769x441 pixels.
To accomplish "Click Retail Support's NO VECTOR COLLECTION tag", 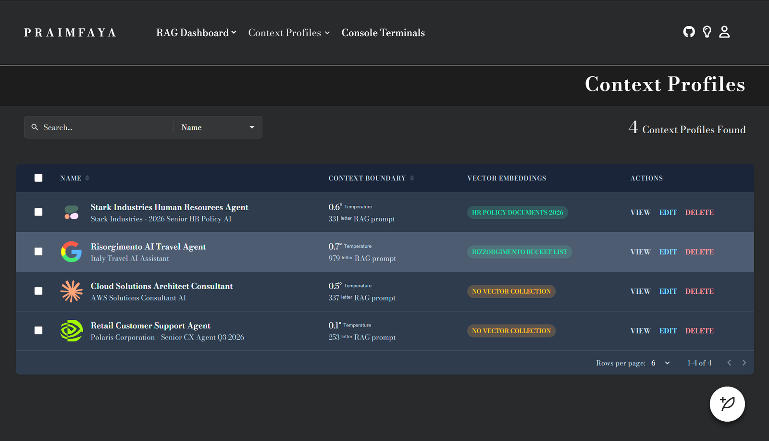I will (x=511, y=331).
